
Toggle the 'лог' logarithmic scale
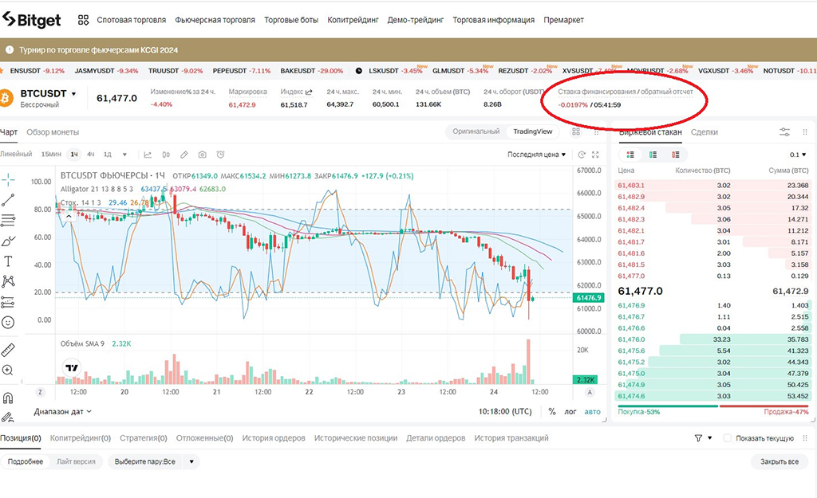tap(570, 412)
